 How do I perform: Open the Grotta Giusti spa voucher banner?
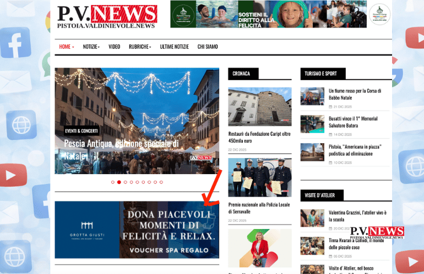tap(137, 230)
